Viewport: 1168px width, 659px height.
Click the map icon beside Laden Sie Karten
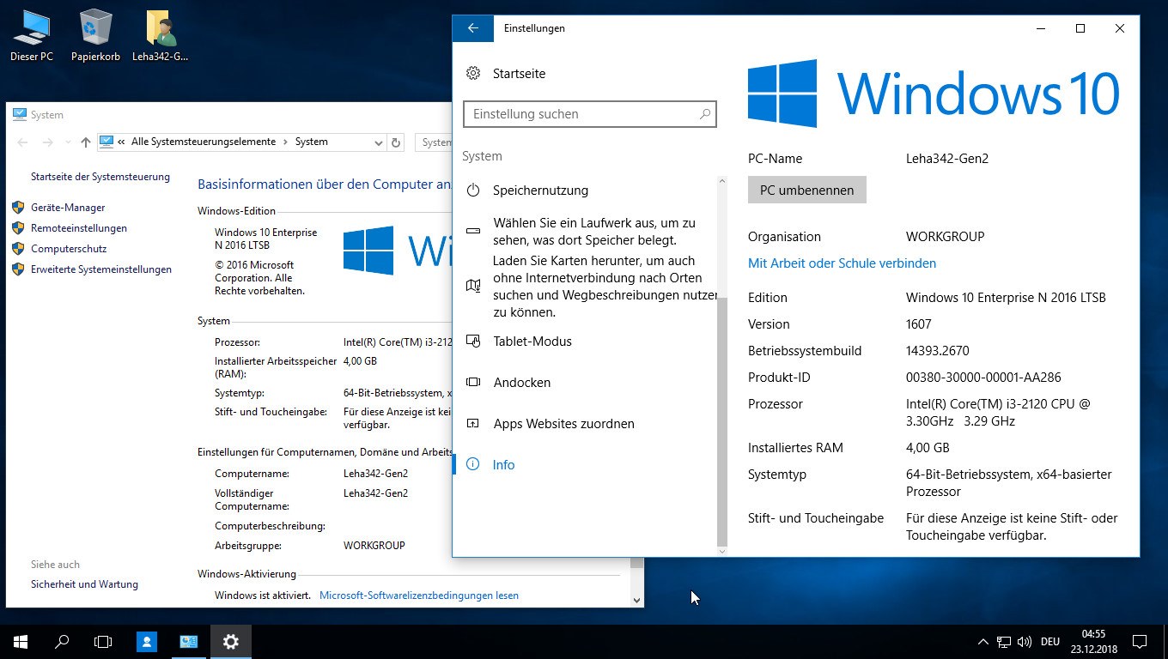pyautogui.click(x=473, y=286)
